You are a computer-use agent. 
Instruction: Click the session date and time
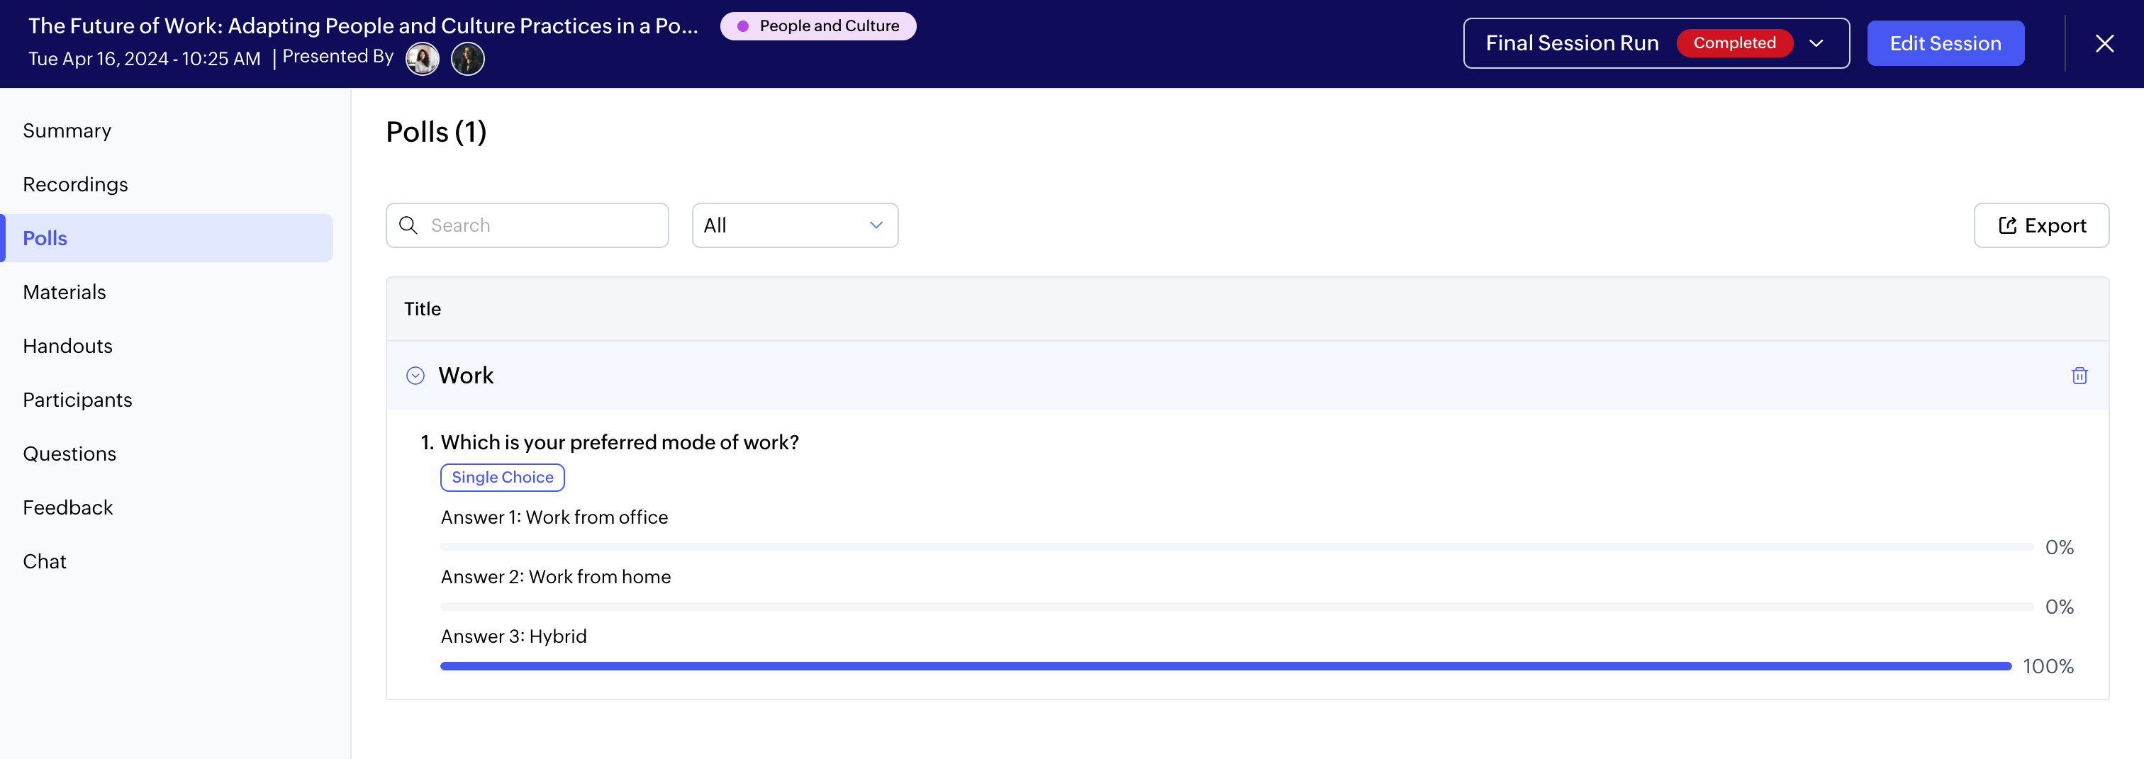(144, 59)
